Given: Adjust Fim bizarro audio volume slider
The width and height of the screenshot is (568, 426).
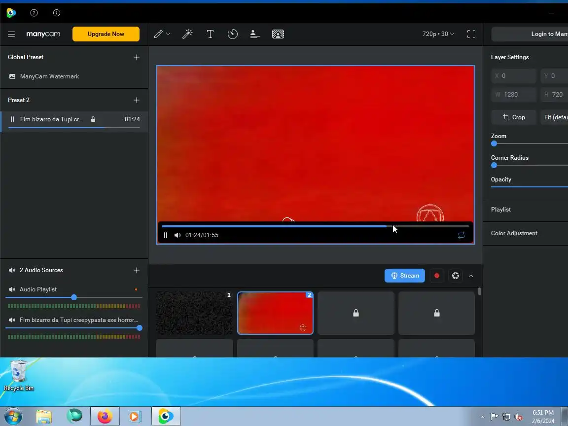Looking at the screenshot, I should 140,328.
